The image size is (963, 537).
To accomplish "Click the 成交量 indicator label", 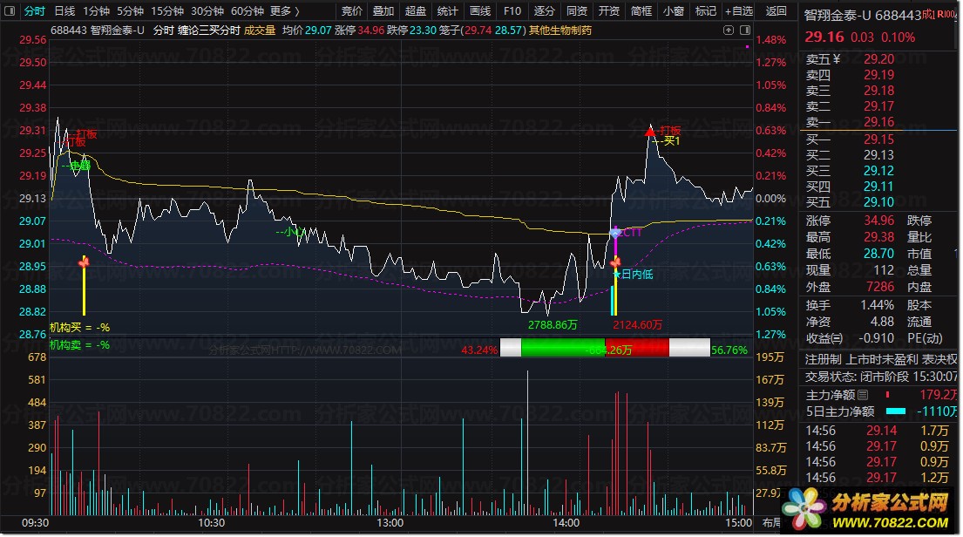I will [260, 31].
